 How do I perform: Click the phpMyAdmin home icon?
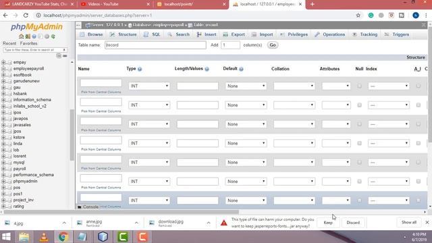coord(21,36)
